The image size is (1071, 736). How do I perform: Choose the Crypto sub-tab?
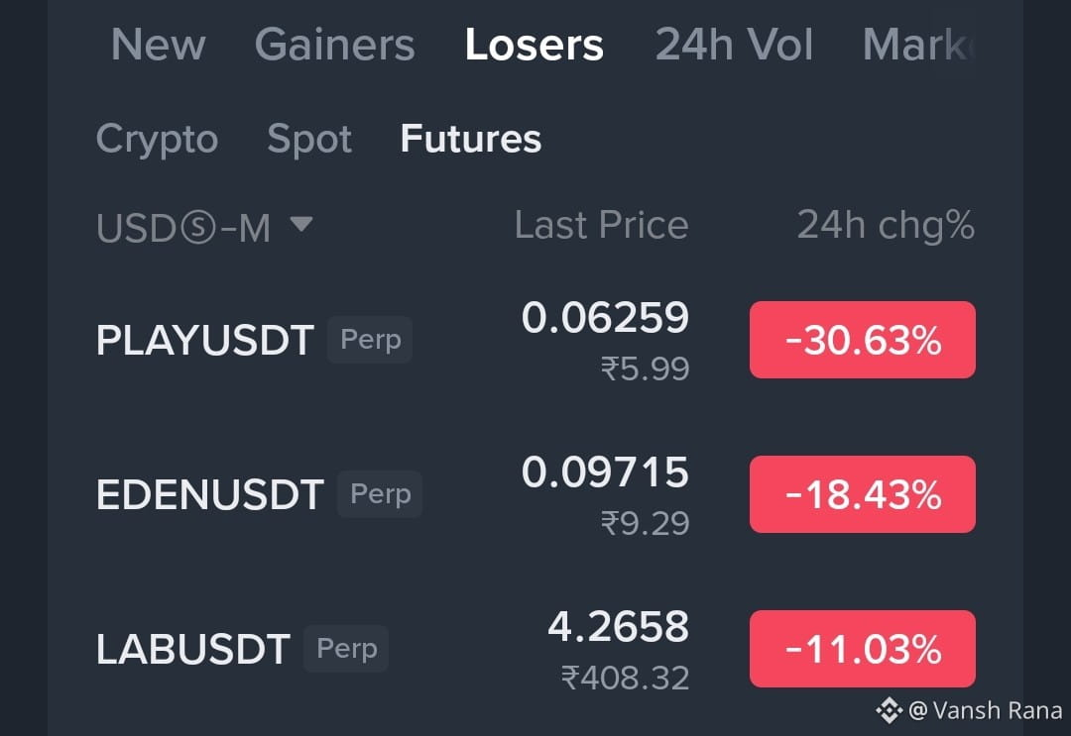(157, 140)
